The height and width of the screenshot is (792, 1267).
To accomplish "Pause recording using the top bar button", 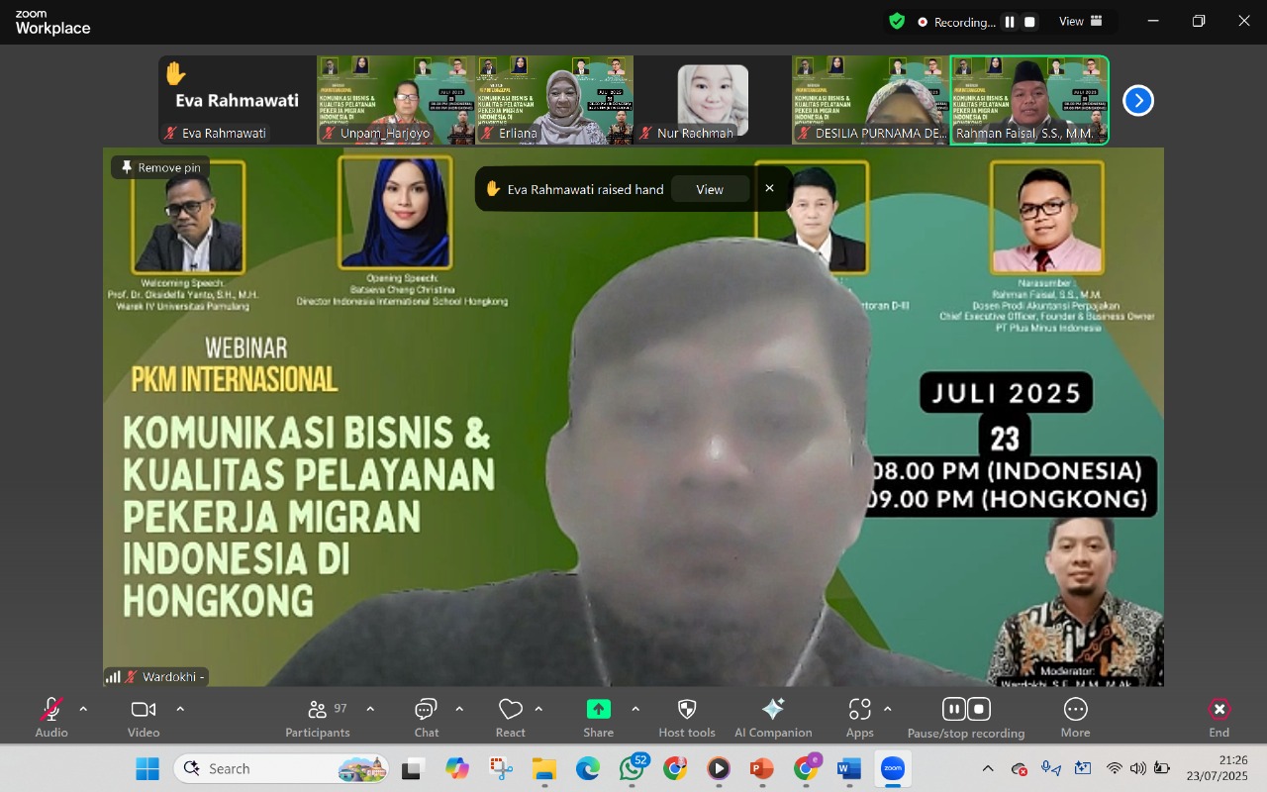I will (1010, 22).
